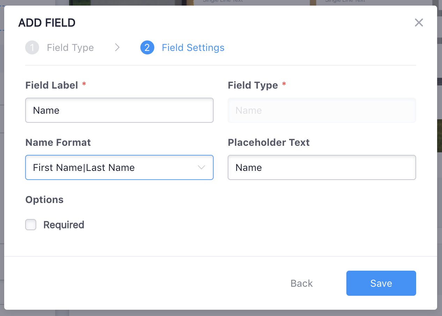Image resolution: width=442 pixels, height=316 pixels.
Task: Click the red asterisk beside Field Type
Action: point(283,84)
